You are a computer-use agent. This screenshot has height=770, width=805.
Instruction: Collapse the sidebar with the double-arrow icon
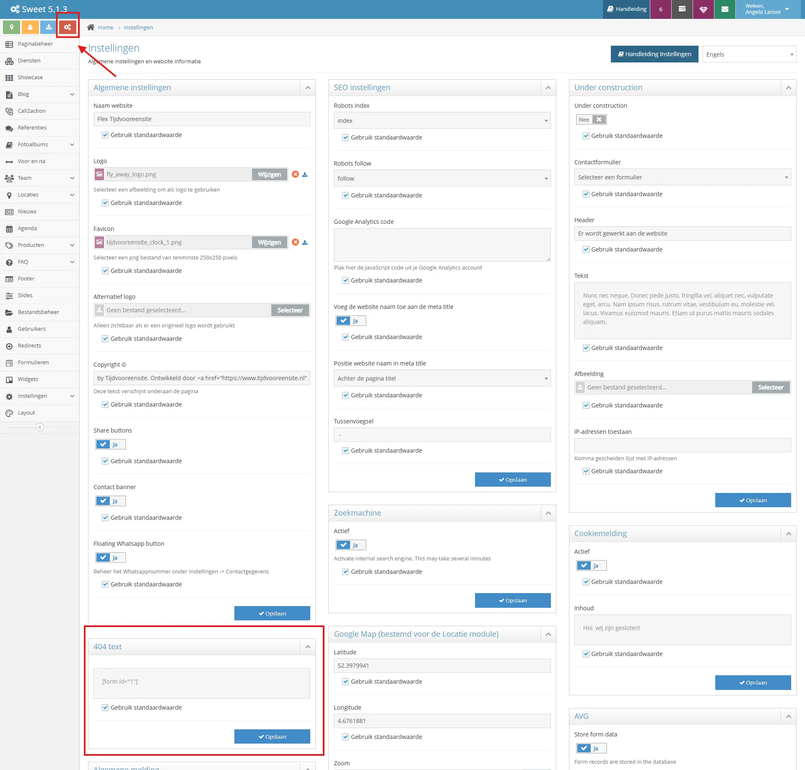40,427
